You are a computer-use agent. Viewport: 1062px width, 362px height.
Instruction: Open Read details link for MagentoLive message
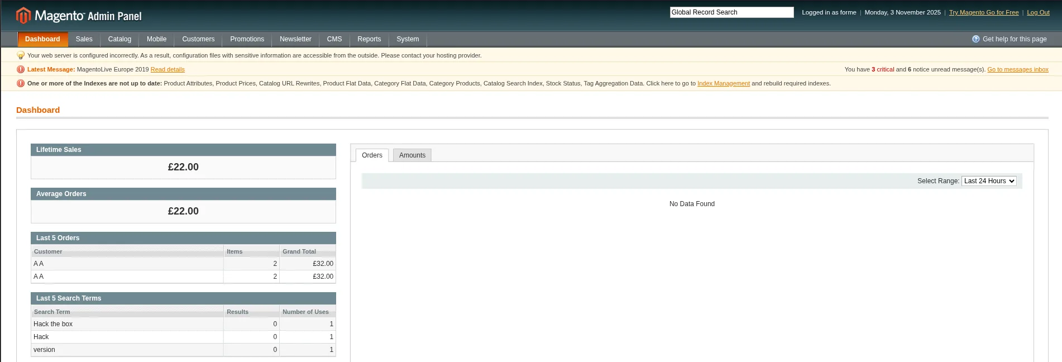168,69
